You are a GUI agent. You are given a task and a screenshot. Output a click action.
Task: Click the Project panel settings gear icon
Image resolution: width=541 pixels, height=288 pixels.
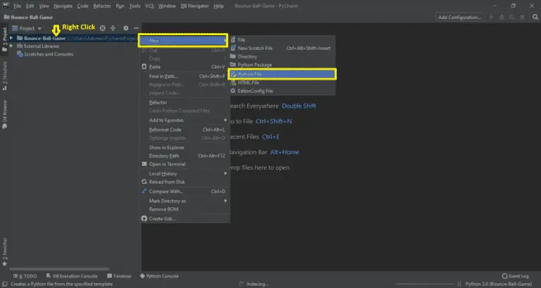click(x=125, y=28)
